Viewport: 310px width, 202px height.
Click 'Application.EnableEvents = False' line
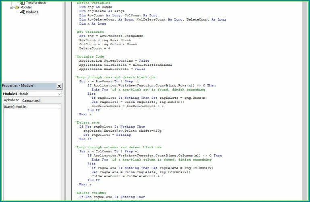pos(112,69)
